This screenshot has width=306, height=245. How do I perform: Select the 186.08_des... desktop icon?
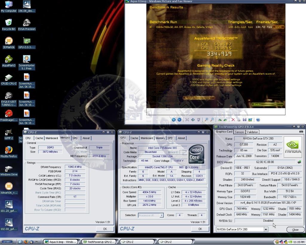tap(27, 7)
